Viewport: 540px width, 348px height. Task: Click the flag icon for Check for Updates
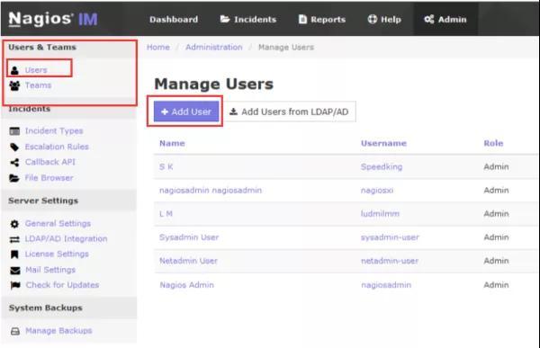[15, 285]
